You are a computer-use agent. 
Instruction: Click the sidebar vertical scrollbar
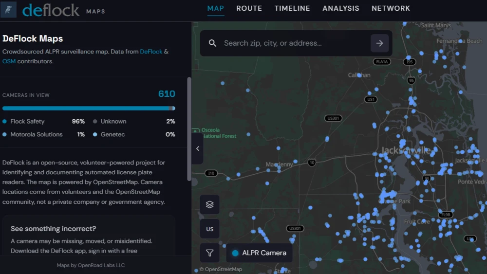(x=189, y=129)
